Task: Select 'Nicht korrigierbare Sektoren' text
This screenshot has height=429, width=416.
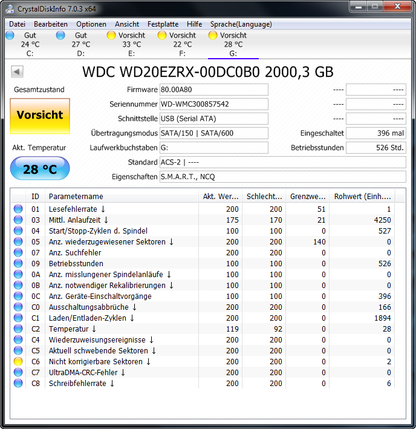Action: [x=96, y=362]
